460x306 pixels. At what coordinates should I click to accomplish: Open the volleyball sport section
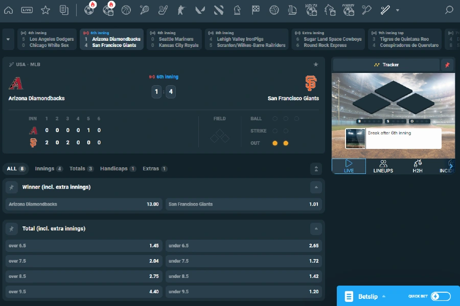pyautogui.click(x=275, y=9)
